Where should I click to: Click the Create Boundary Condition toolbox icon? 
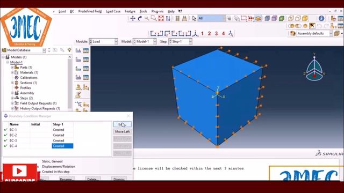pos(78,60)
